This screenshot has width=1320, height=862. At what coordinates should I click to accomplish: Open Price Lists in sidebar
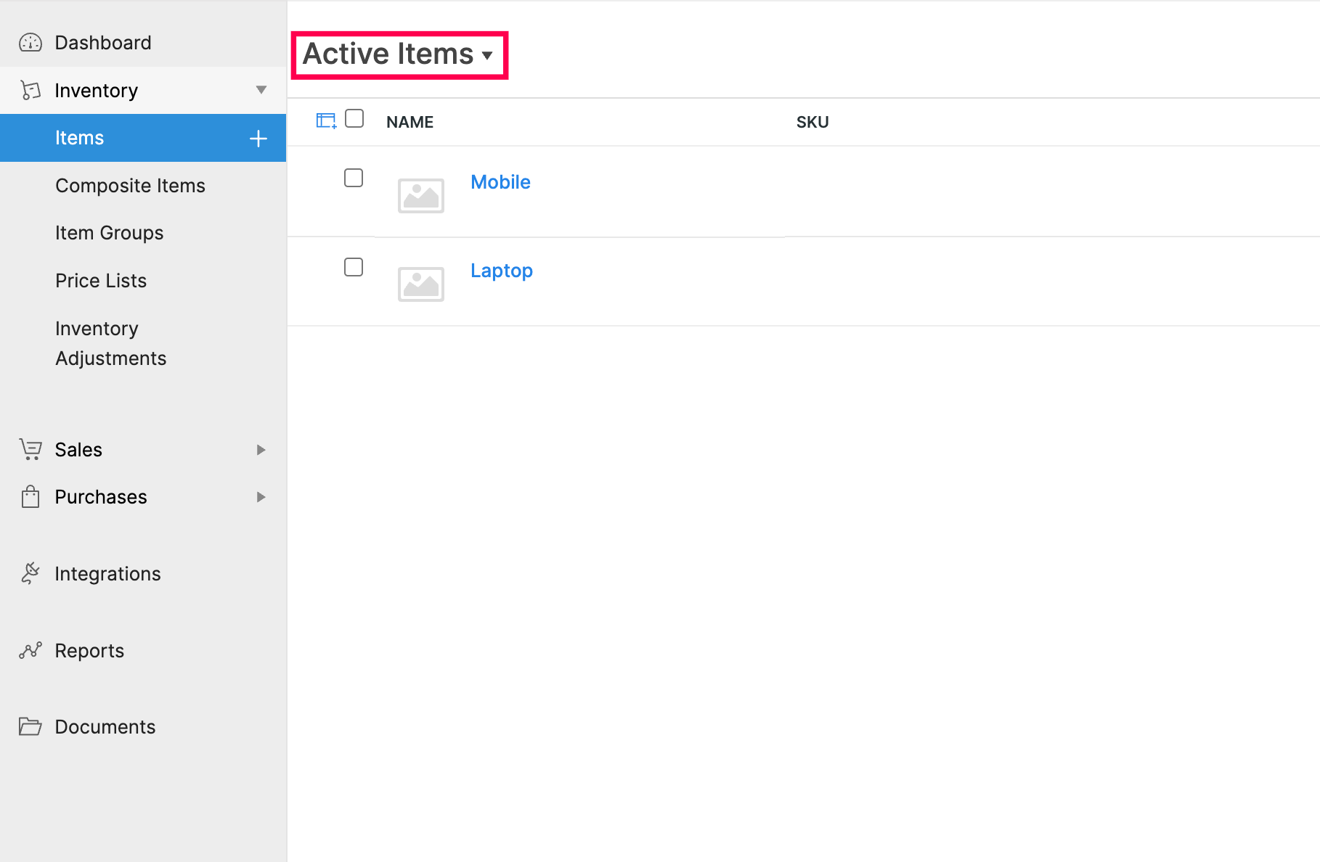pos(101,281)
